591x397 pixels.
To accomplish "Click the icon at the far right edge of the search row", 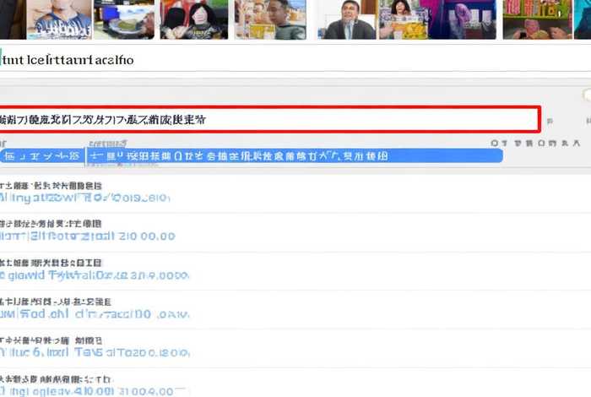I will 587,121.
